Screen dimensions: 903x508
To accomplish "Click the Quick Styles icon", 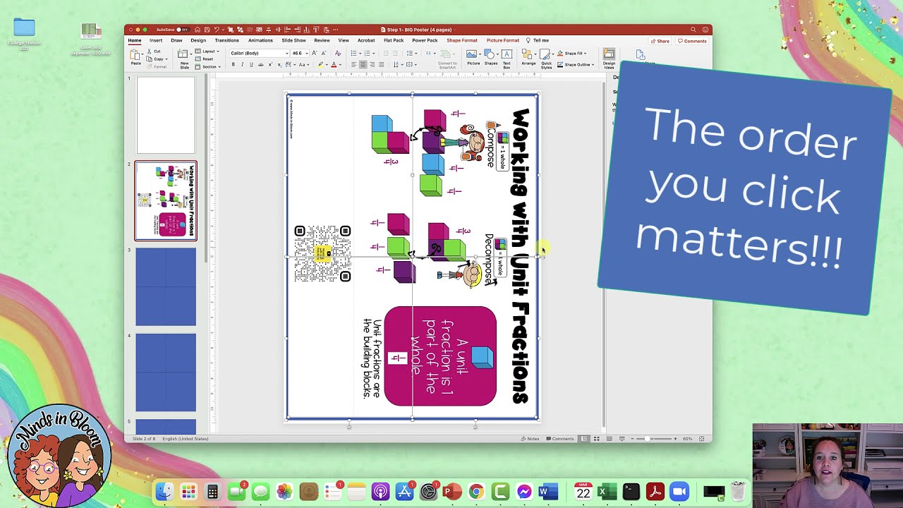I will [x=546, y=54].
